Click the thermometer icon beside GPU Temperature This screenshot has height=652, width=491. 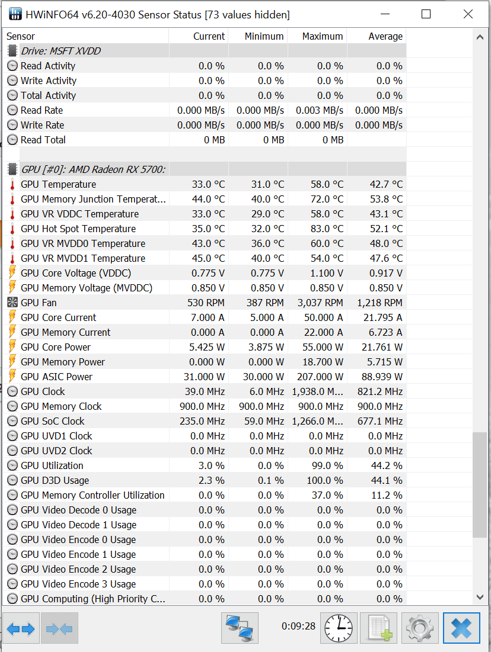(12, 184)
